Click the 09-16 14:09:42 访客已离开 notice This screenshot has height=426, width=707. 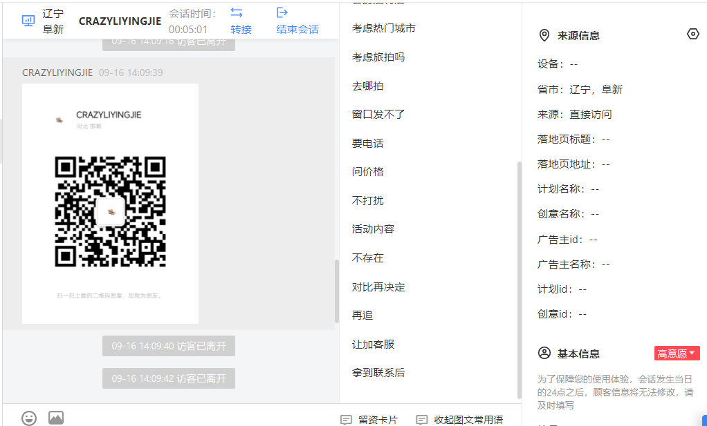(x=169, y=378)
